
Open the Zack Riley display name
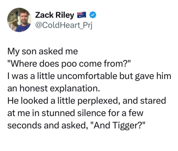tap(55, 15)
